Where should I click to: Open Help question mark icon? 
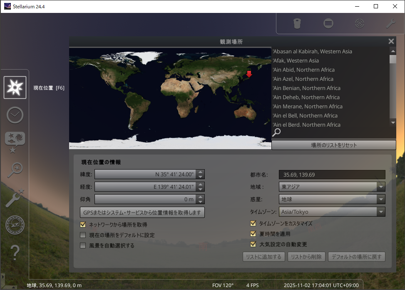tap(15, 252)
